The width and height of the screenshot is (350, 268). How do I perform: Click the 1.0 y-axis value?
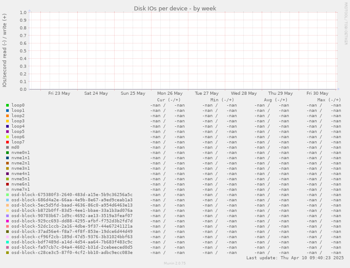coord(23,12)
